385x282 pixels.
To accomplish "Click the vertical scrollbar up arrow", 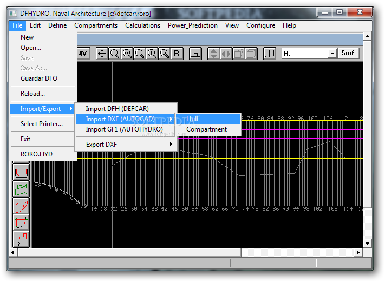I will (367, 36).
